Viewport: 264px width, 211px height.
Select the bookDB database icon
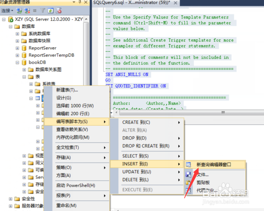[24, 62]
